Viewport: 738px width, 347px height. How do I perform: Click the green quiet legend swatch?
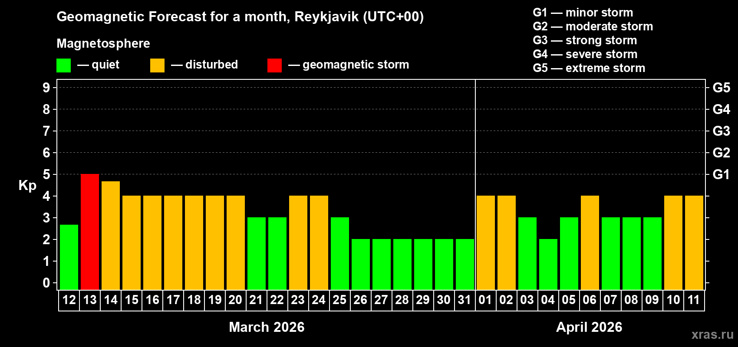(63, 65)
